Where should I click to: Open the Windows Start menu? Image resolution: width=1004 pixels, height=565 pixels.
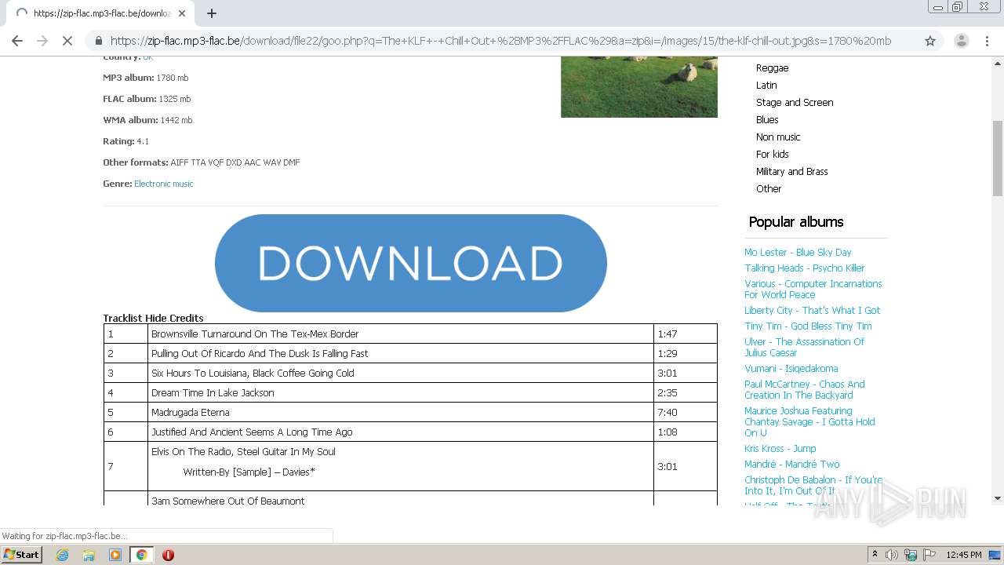click(x=22, y=554)
